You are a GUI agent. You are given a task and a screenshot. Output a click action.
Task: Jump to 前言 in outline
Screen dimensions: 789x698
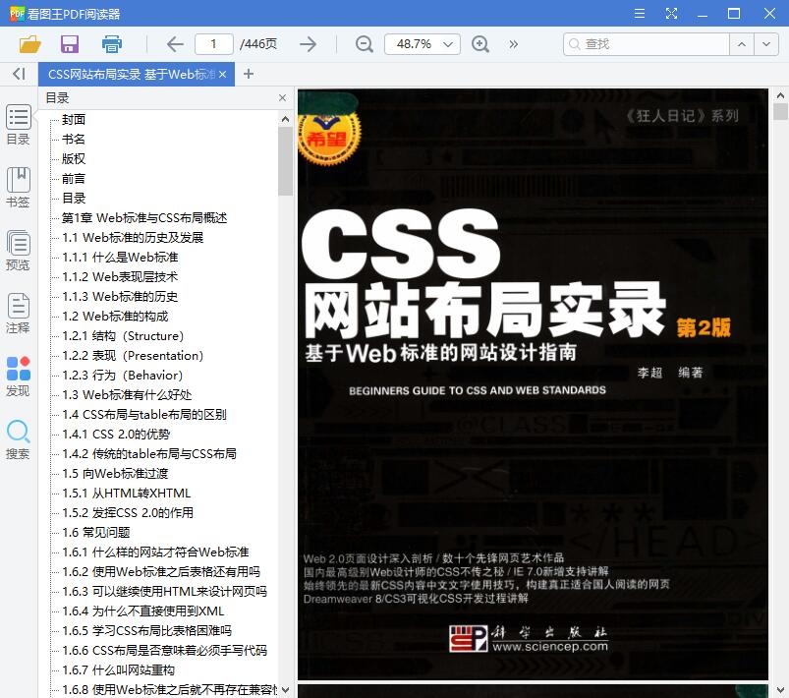click(x=74, y=178)
